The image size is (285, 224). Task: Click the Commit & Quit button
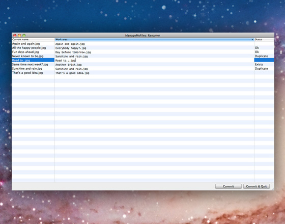(256, 186)
